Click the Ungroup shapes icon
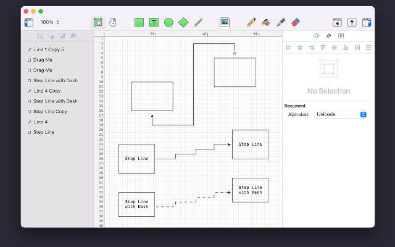The width and height of the screenshot is (395, 247). [x=51, y=36]
